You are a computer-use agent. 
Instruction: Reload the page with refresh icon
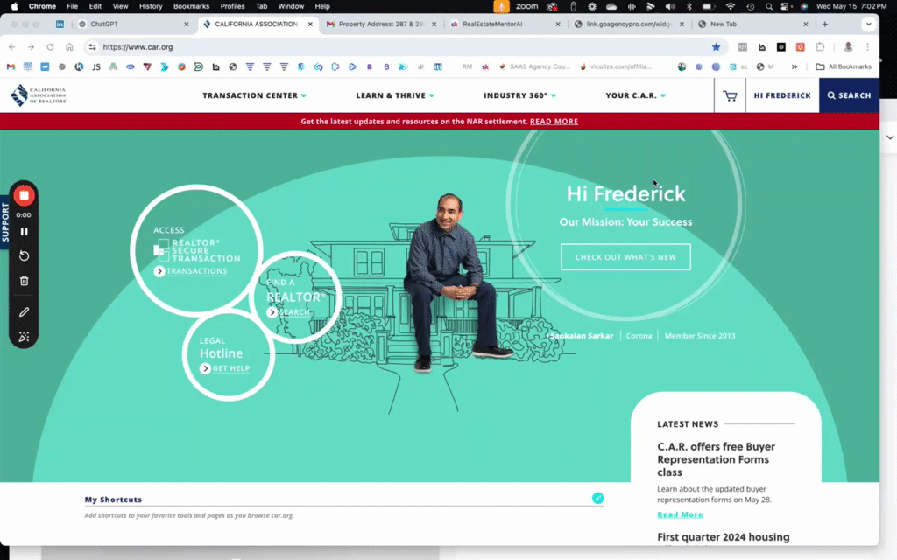point(50,47)
